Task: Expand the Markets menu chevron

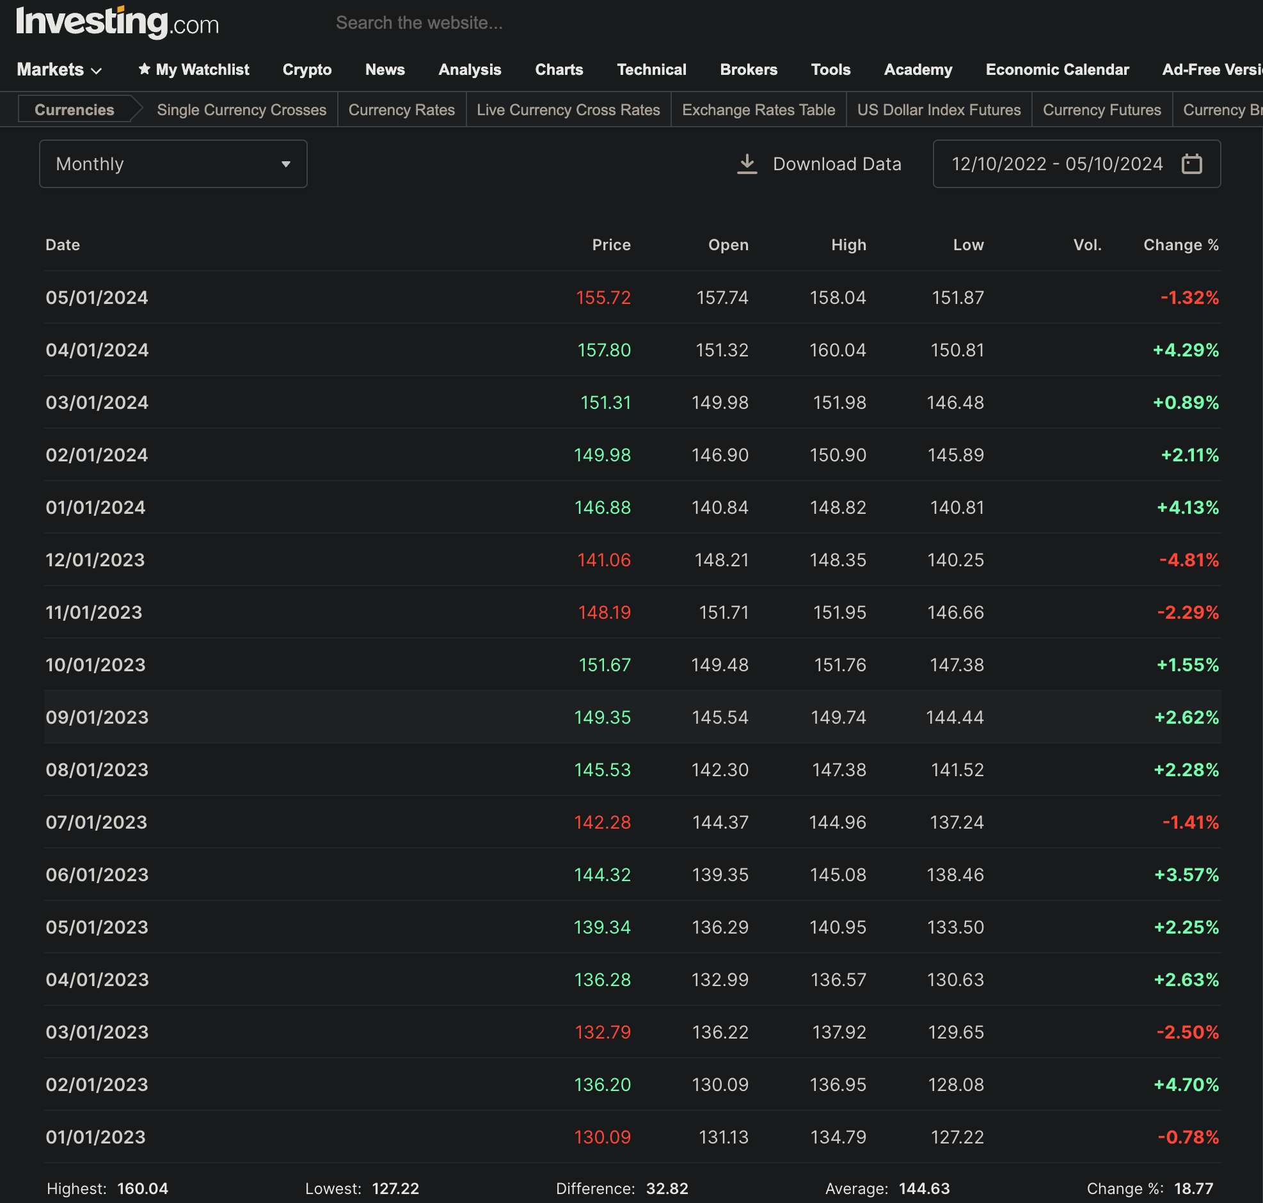Action: (97, 70)
